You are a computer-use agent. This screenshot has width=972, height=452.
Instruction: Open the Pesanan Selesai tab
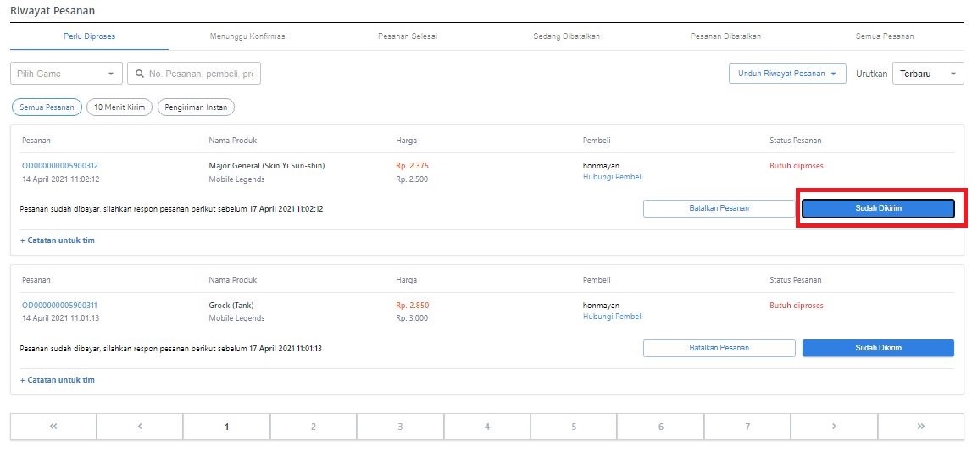pyautogui.click(x=408, y=36)
